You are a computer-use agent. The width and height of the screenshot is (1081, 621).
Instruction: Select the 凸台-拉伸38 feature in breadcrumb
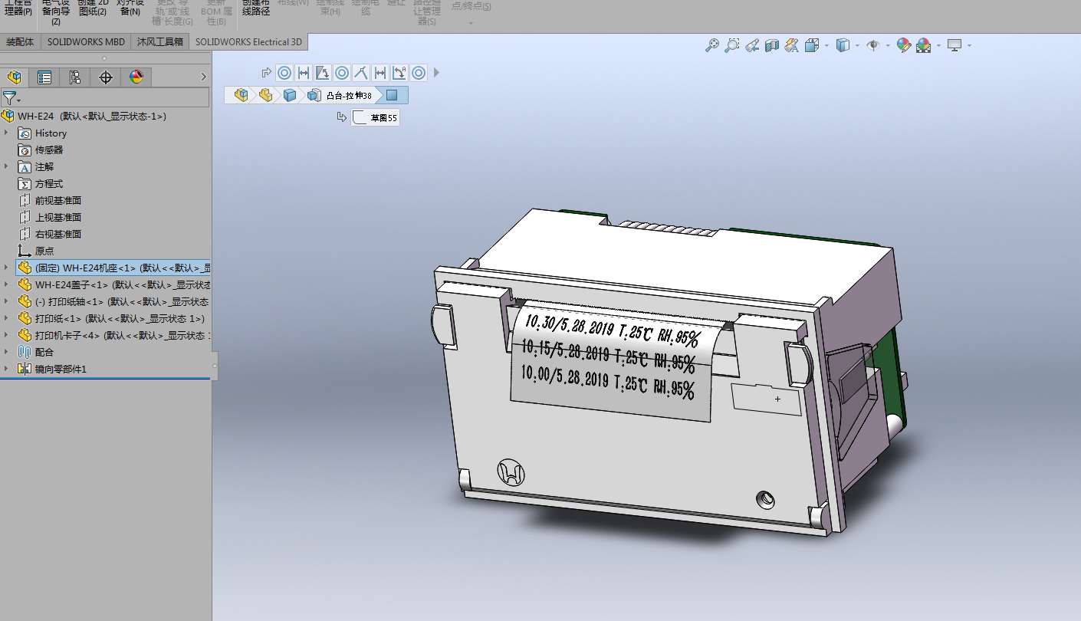point(340,95)
